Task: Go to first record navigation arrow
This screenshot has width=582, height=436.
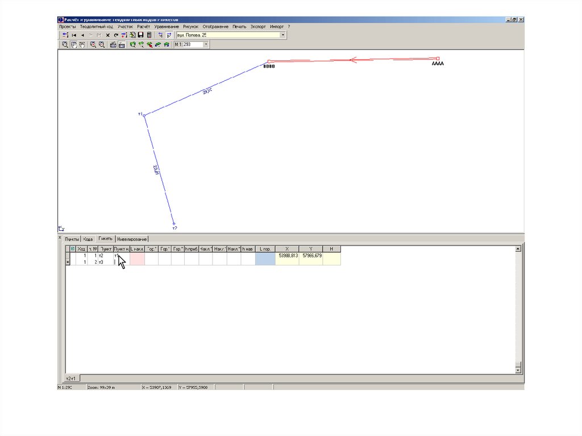Action: [x=74, y=35]
